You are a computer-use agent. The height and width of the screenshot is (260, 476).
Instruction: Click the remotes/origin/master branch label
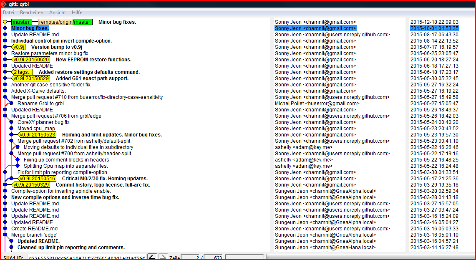pyautogui.click(x=64, y=22)
